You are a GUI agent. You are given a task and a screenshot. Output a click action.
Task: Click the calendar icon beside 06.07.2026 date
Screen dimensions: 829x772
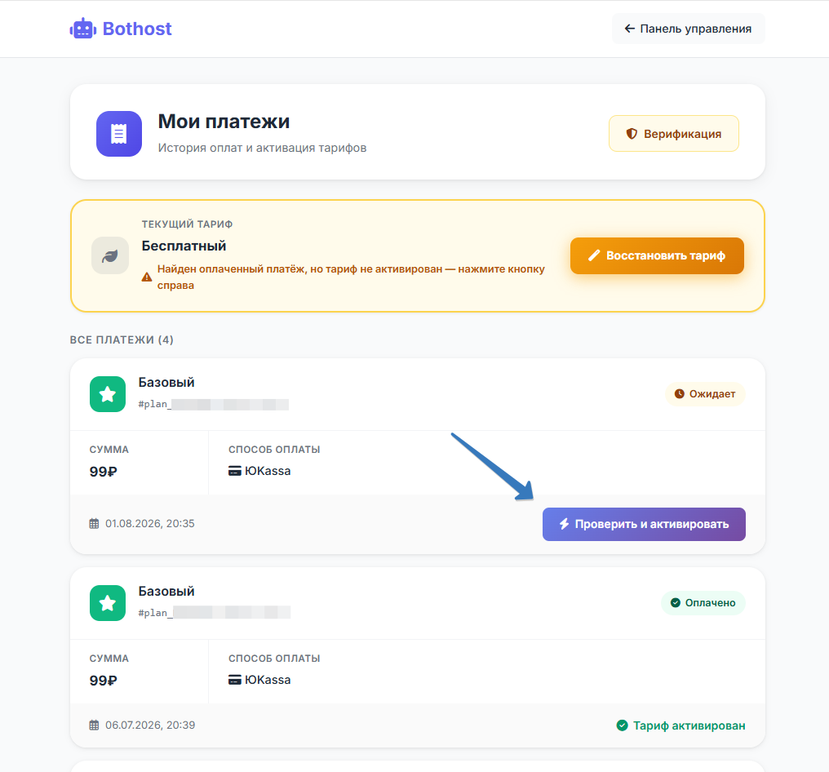point(94,725)
